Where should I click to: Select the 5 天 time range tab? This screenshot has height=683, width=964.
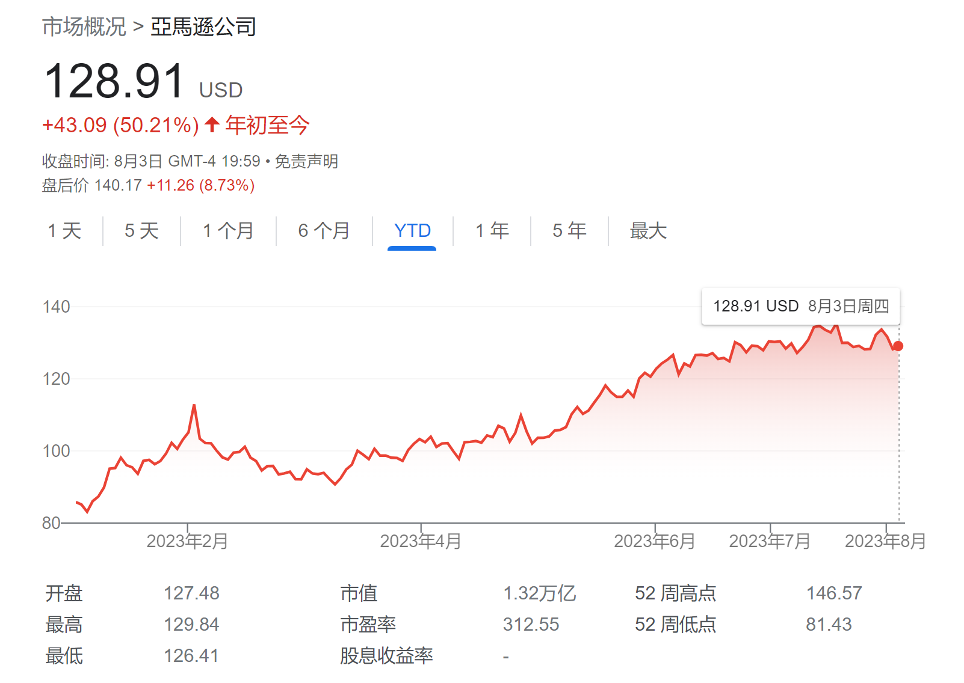[x=141, y=231]
